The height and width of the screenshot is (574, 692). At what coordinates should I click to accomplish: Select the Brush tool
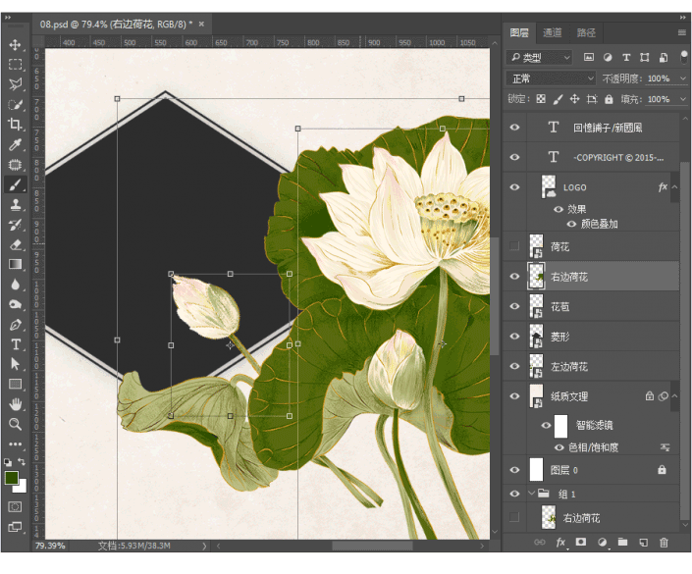[x=15, y=184]
